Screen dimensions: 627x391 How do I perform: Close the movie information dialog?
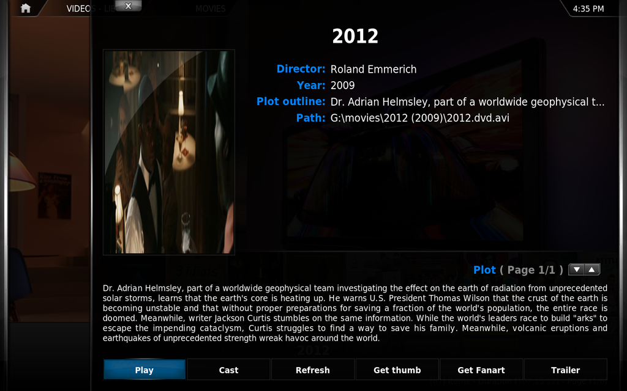click(128, 6)
